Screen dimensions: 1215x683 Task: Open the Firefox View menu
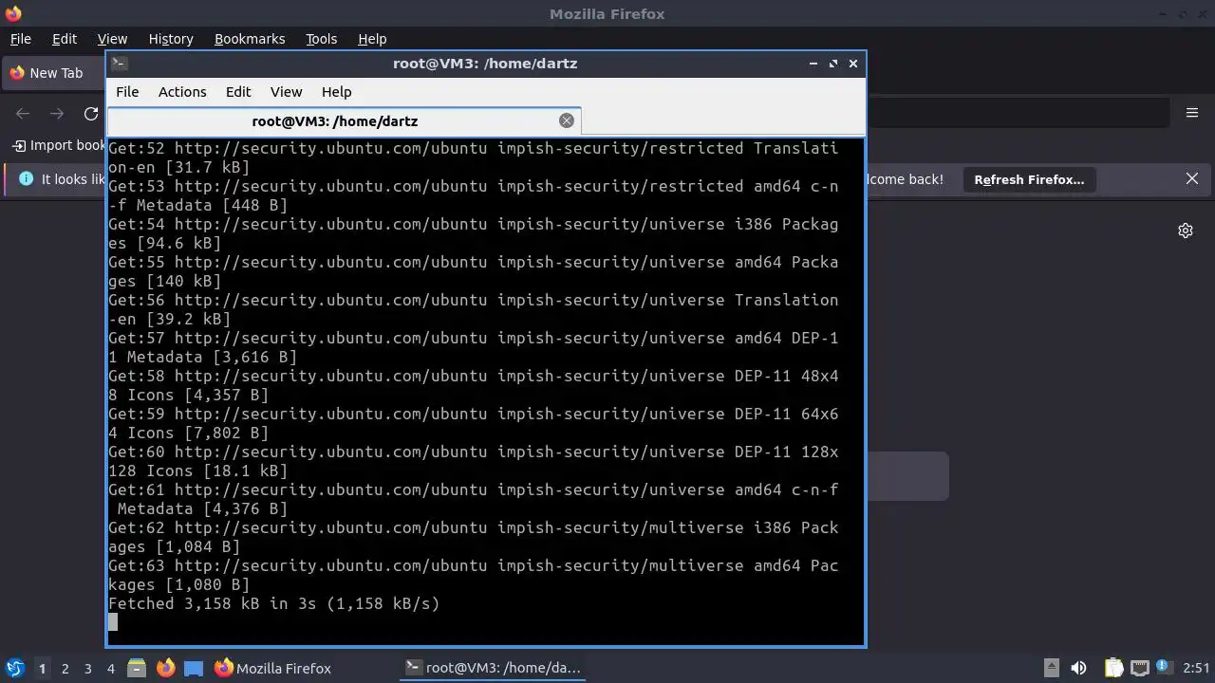(x=112, y=39)
